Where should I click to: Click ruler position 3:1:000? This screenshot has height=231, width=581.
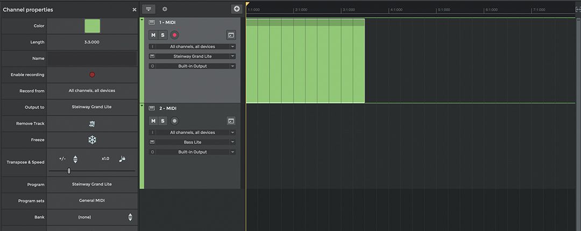click(x=348, y=10)
